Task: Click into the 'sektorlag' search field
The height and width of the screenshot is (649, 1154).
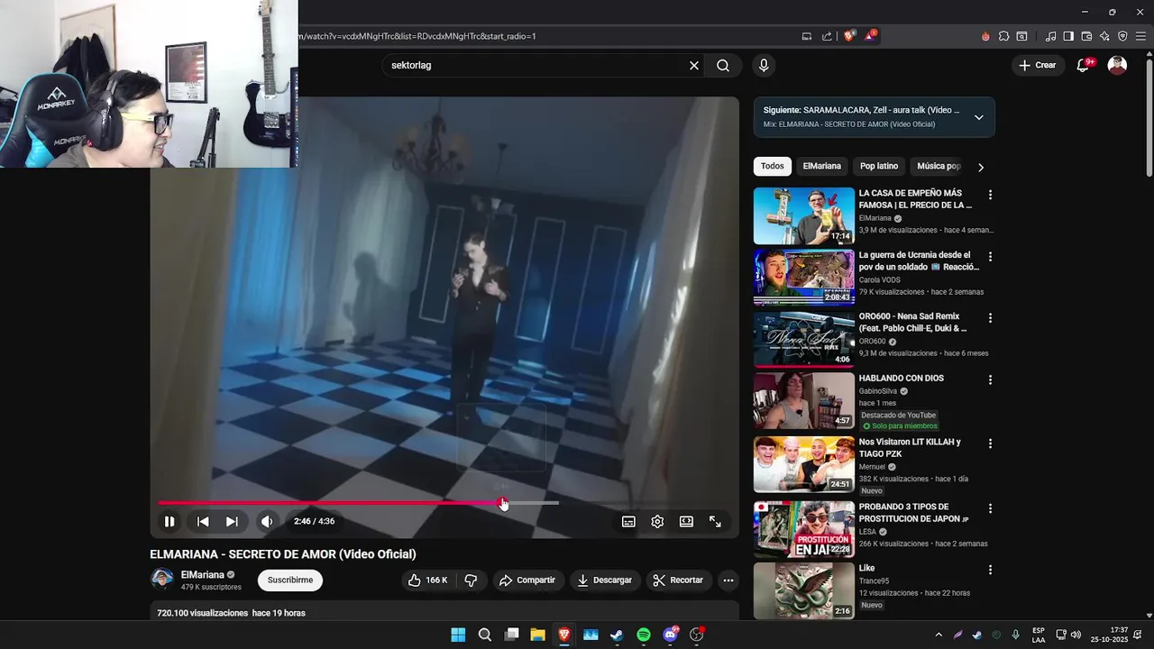Action: (536, 65)
